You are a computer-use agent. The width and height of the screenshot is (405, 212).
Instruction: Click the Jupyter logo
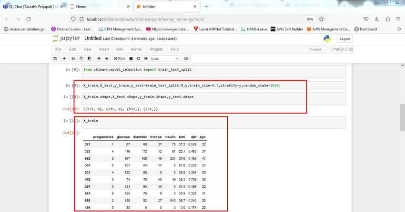[x=66, y=39]
